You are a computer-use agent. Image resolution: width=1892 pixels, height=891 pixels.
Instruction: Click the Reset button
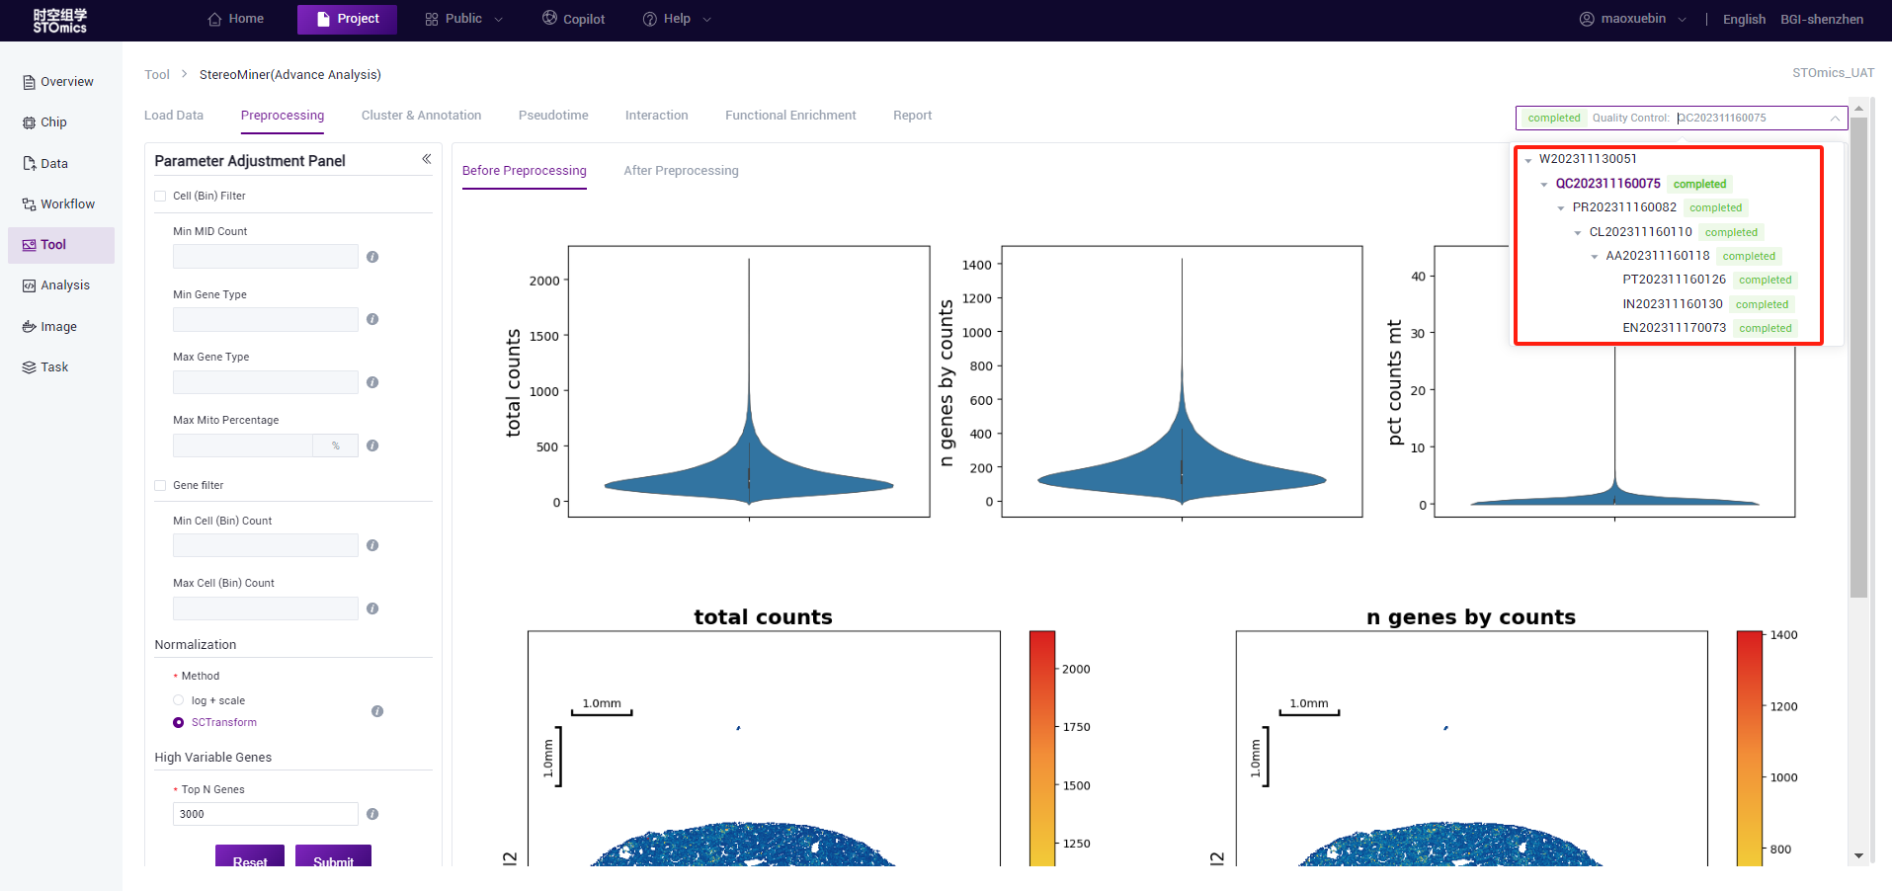(250, 856)
